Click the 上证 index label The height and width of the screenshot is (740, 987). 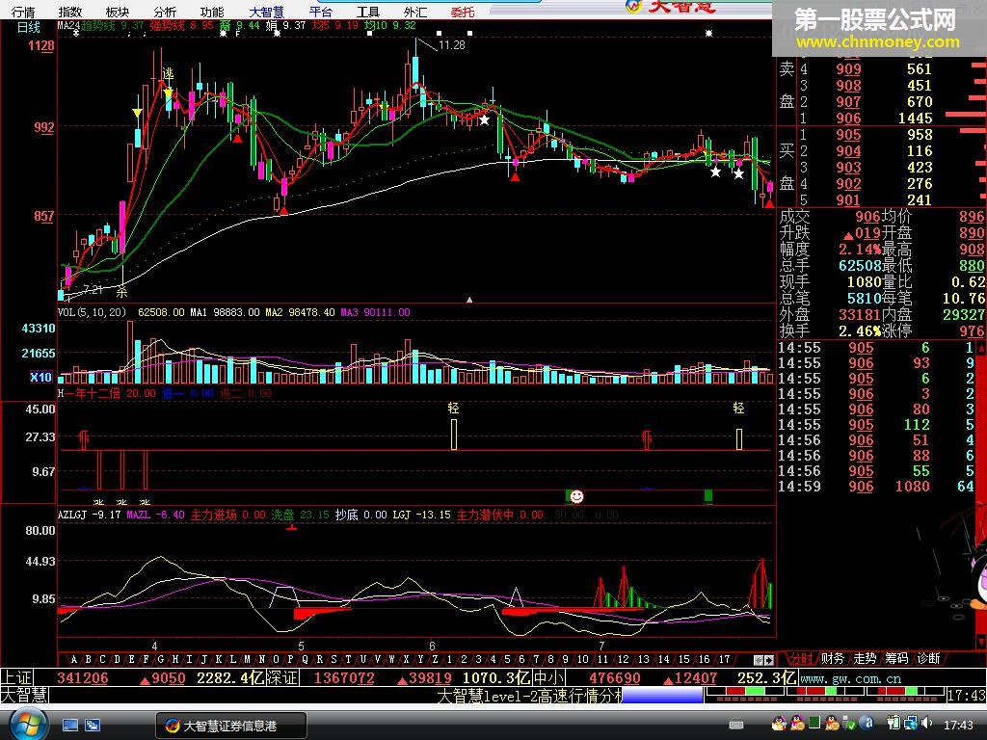coord(16,677)
